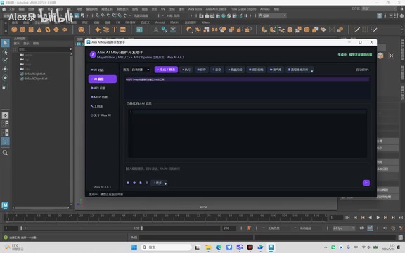Image resolution: width=405 pixels, height=253 pixels.
Task: Activate the Move tool in the toolbox
Action: click(5, 69)
